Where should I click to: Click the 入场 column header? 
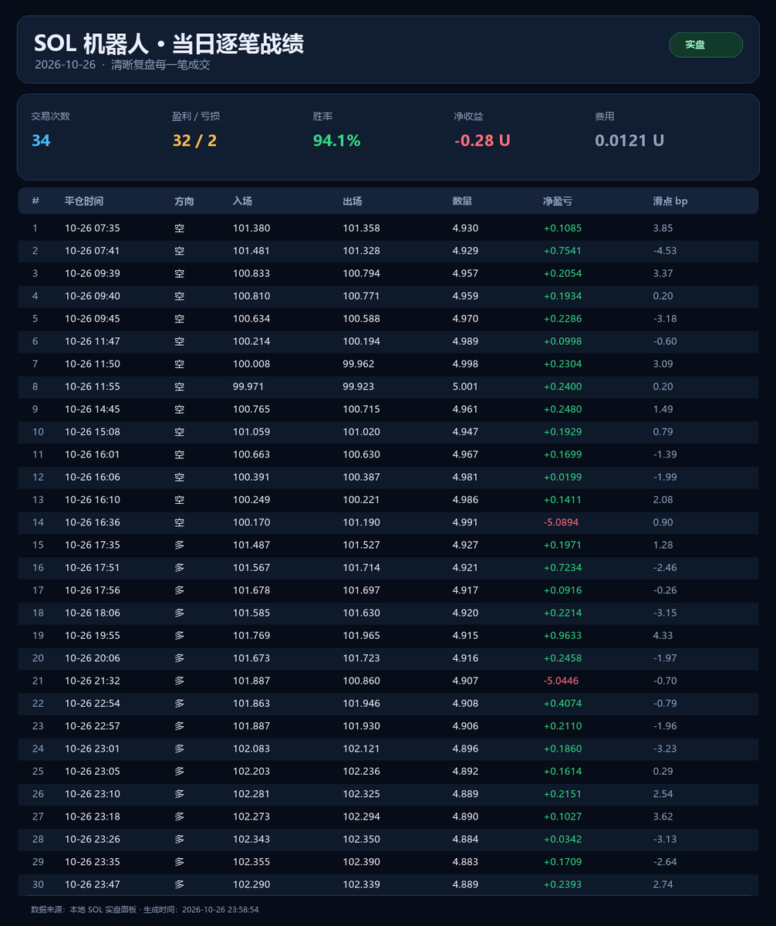tap(242, 201)
